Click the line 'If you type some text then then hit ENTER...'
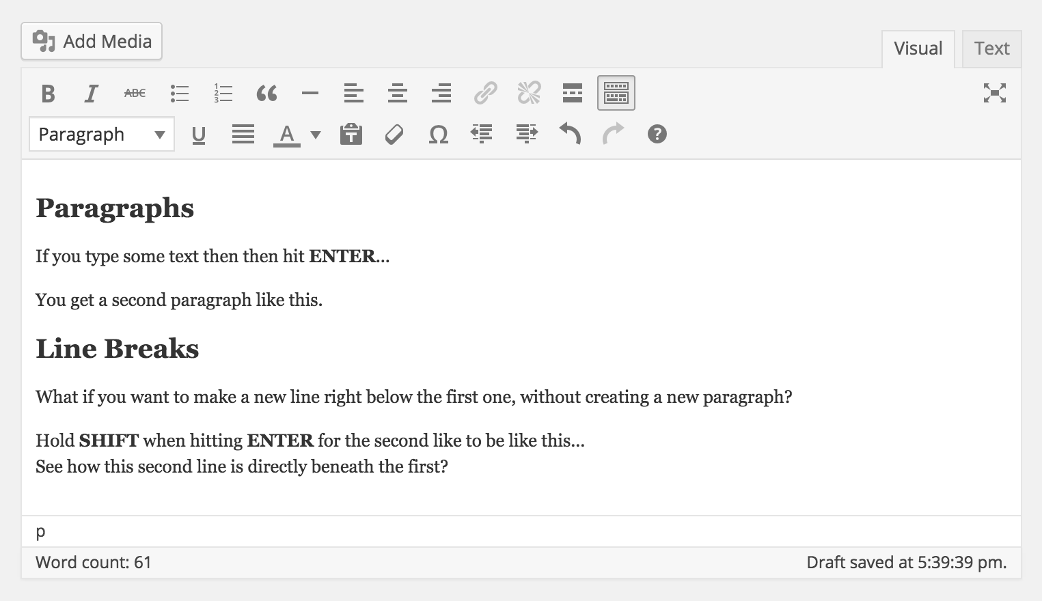Viewport: 1042px width, 601px height. point(212,256)
